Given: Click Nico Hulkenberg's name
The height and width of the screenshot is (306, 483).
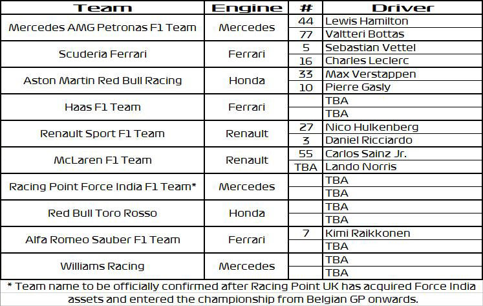Looking at the screenshot, I should pyautogui.click(x=372, y=127).
